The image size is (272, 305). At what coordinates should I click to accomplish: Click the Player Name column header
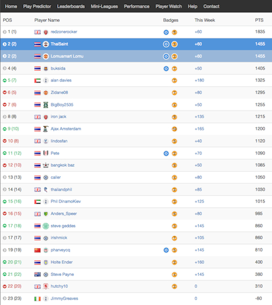pos(47,20)
